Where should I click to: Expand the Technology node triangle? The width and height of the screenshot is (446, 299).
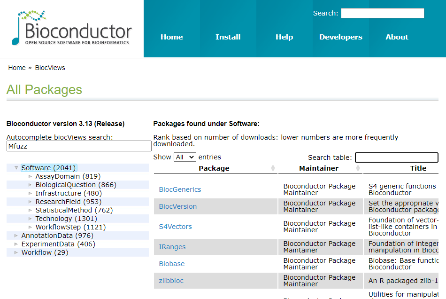coord(30,219)
